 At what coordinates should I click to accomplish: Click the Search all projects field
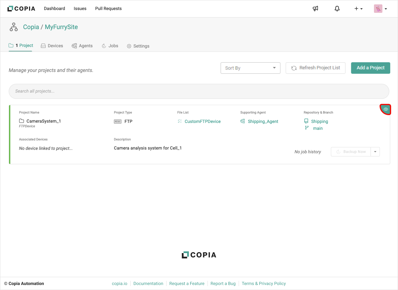tap(199, 91)
